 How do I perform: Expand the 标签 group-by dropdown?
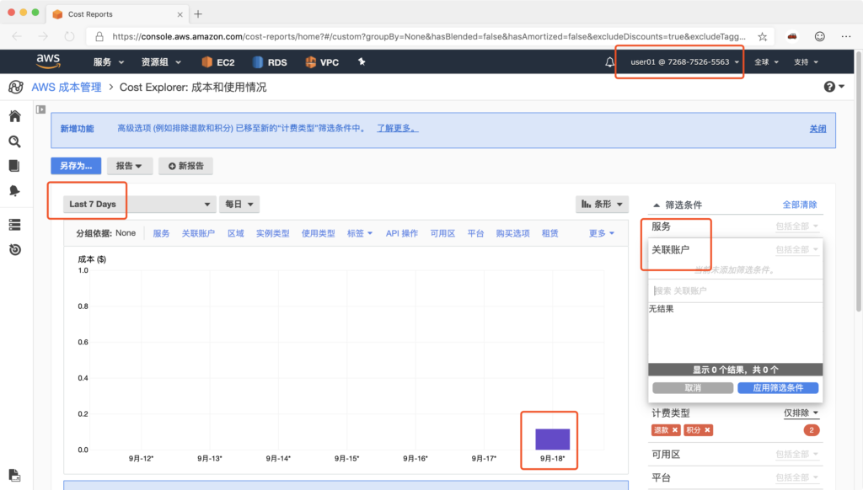pyautogui.click(x=359, y=233)
